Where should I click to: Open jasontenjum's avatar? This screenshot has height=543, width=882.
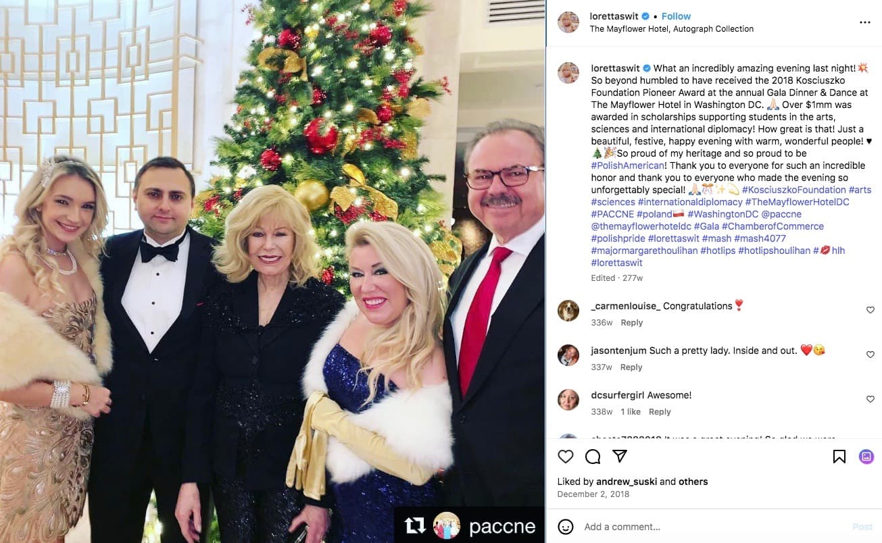568,355
